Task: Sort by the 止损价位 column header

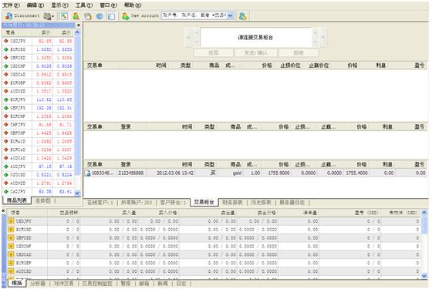Action: [x=290, y=66]
